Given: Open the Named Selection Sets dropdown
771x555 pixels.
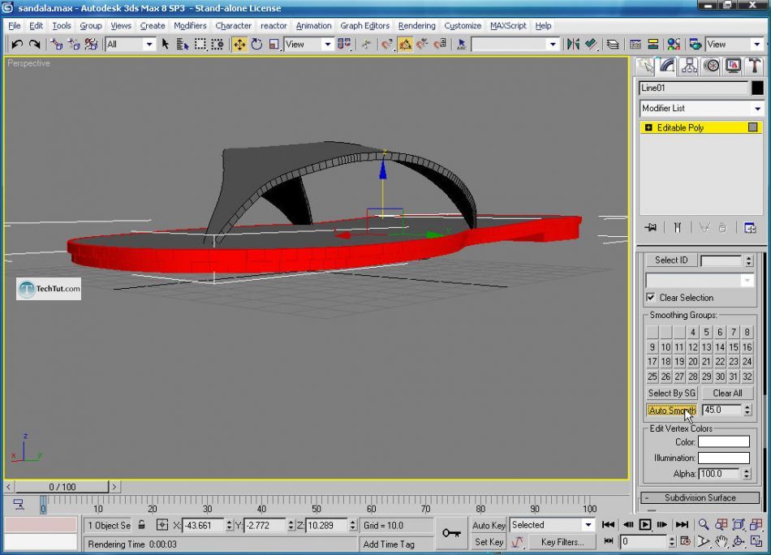Looking at the screenshot, I should click(x=515, y=45).
